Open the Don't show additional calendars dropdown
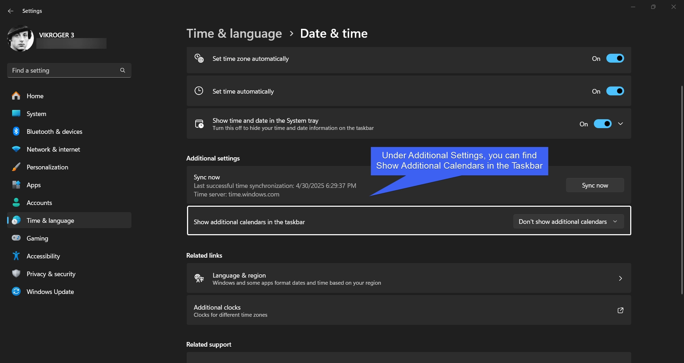Viewport: 684px width, 363px height. click(x=568, y=221)
